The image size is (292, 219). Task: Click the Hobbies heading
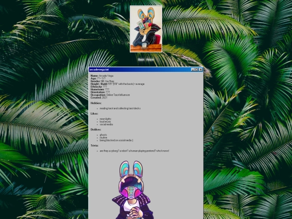(96, 103)
